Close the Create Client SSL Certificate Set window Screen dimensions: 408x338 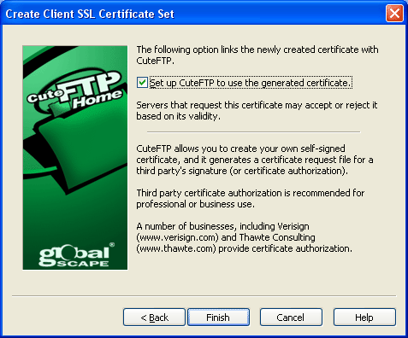(x=394, y=14)
